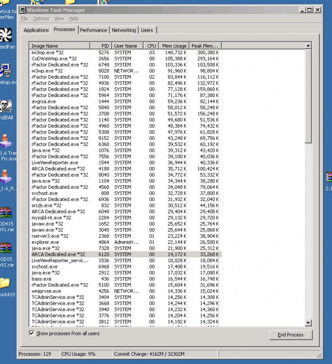Sort by Image Name column header
This screenshot has height=364, width=332.
click(59, 46)
